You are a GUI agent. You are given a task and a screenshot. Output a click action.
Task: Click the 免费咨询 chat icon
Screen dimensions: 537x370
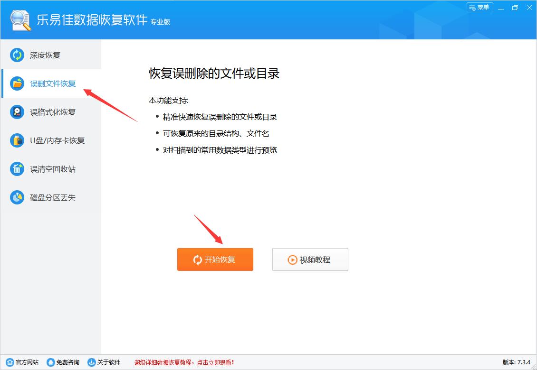[x=51, y=361]
